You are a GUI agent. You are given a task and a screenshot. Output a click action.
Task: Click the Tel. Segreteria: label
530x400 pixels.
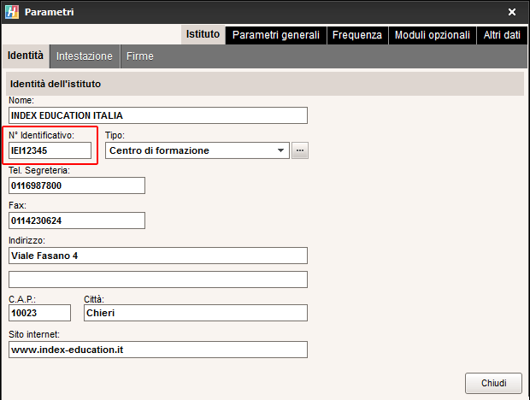[x=39, y=170]
